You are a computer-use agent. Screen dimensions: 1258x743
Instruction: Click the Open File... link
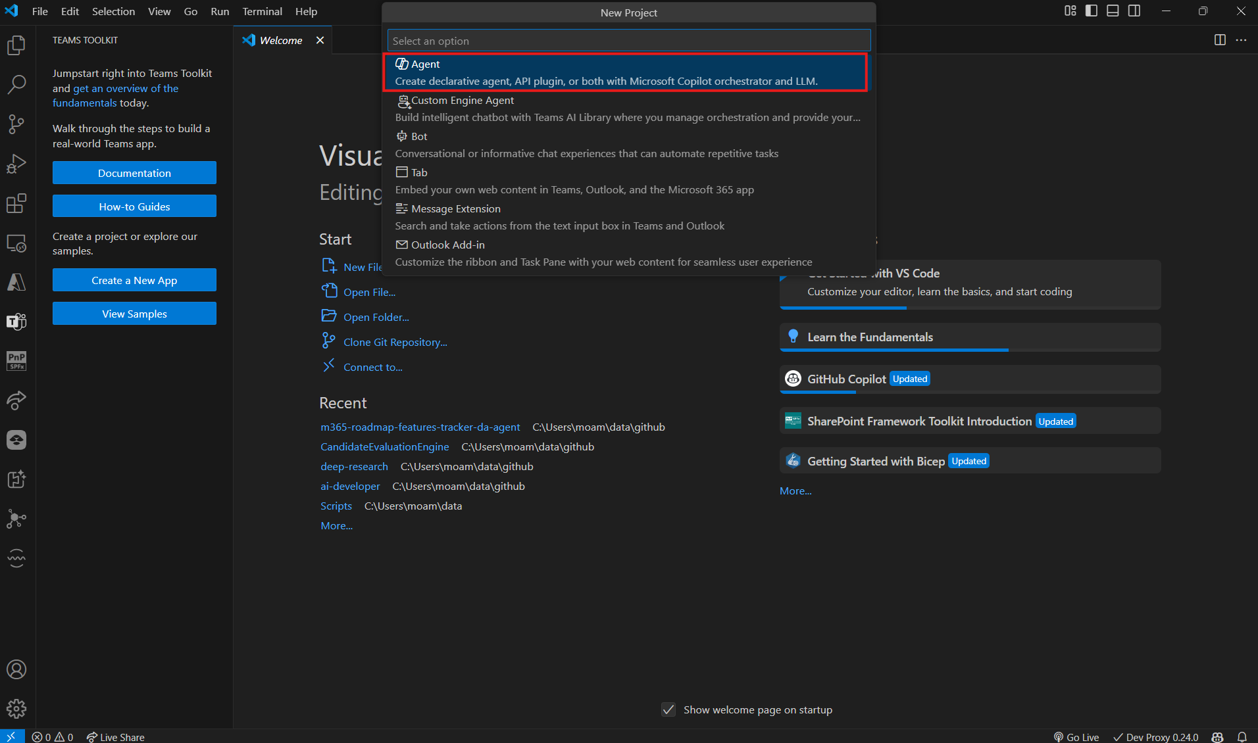pyautogui.click(x=369, y=292)
